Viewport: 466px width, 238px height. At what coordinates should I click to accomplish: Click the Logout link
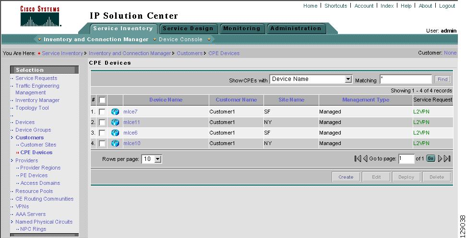pos(447,6)
